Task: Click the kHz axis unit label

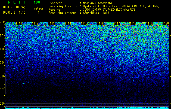Action: pyautogui.click(x=2, y=22)
